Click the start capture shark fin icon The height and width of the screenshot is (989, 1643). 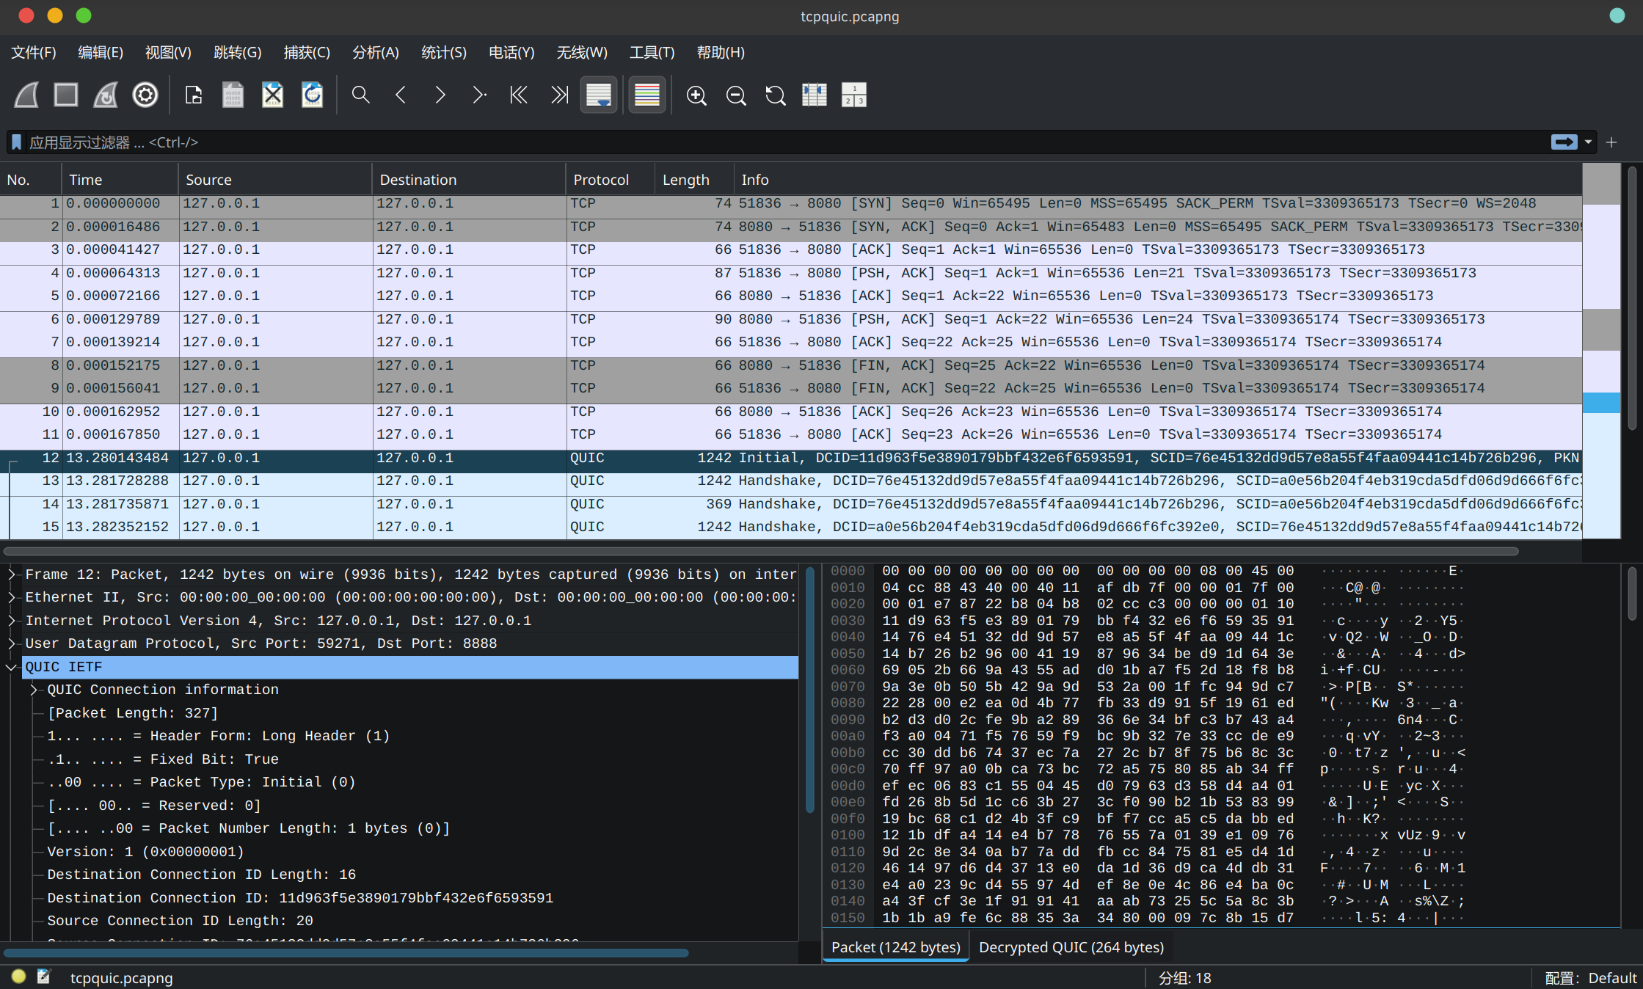tap(27, 95)
